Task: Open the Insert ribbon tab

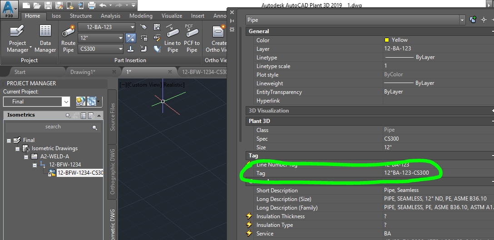Action: [x=198, y=16]
